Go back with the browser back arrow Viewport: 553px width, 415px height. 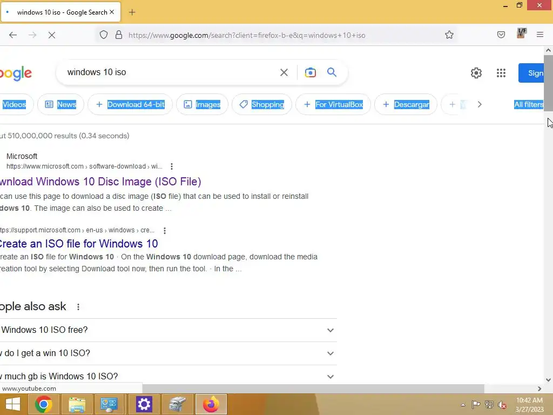(x=13, y=35)
